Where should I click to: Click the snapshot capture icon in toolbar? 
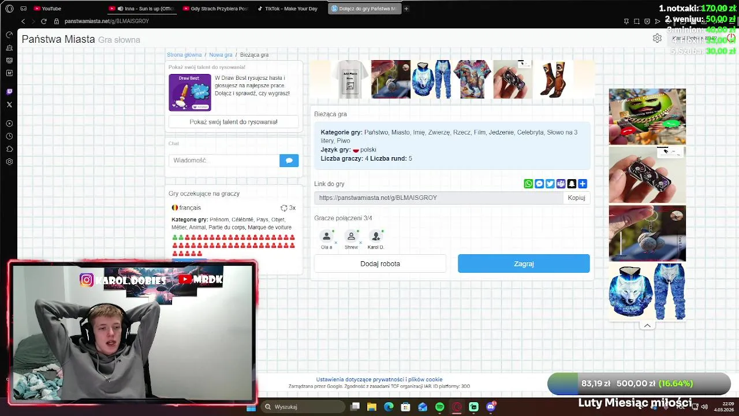(x=637, y=21)
